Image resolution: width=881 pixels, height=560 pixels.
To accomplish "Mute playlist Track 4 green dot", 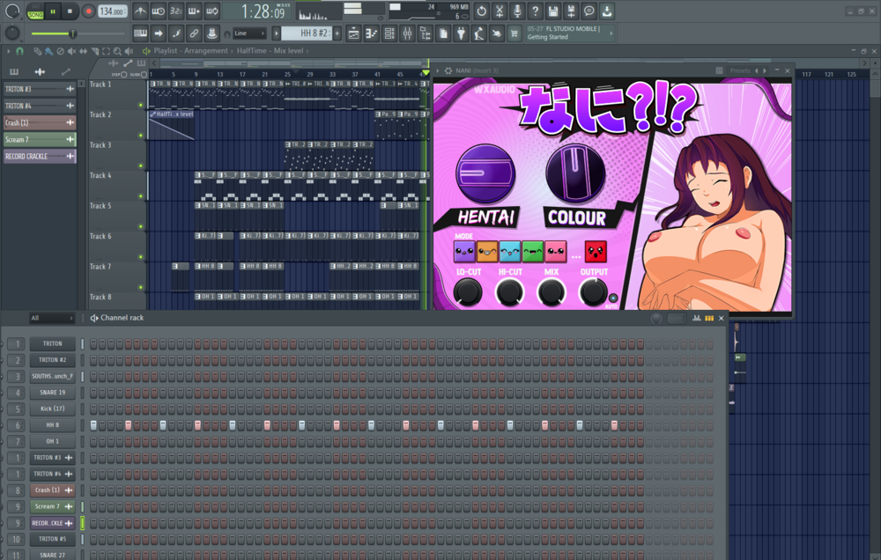I will tap(140, 196).
